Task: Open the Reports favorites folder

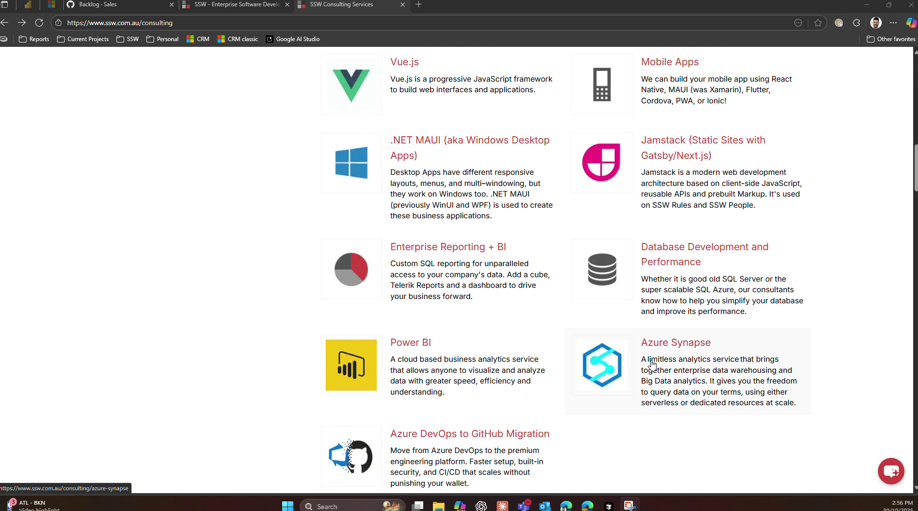Action: coord(34,39)
